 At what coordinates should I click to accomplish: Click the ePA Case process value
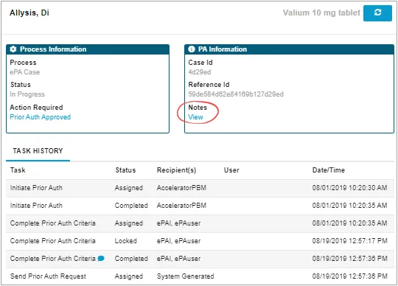[x=24, y=72]
